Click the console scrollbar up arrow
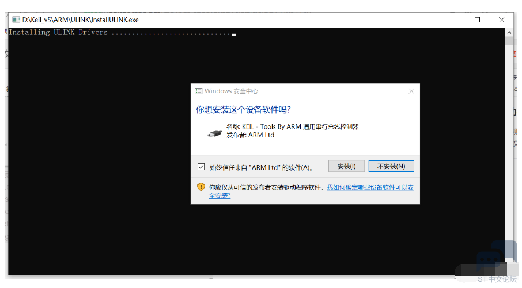 pyautogui.click(x=509, y=33)
